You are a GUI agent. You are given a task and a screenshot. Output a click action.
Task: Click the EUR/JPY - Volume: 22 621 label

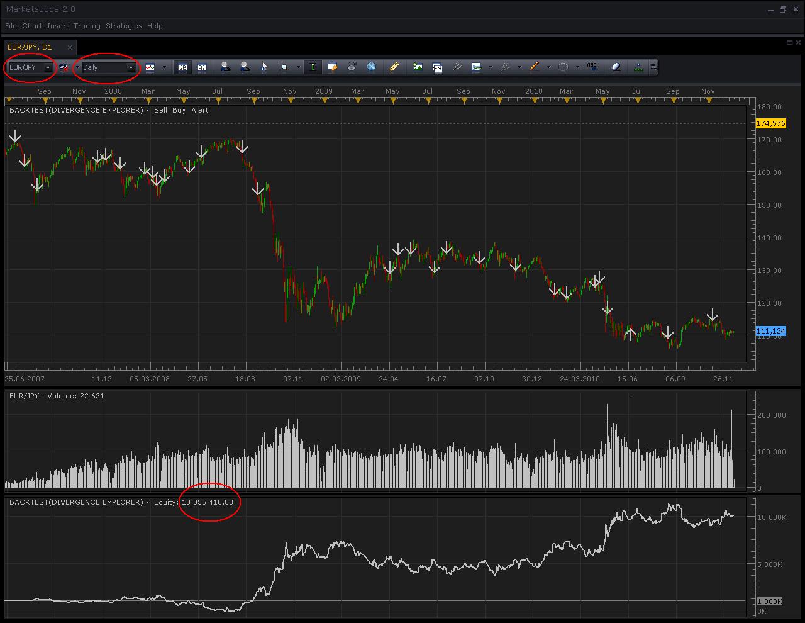click(x=57, y=396)
